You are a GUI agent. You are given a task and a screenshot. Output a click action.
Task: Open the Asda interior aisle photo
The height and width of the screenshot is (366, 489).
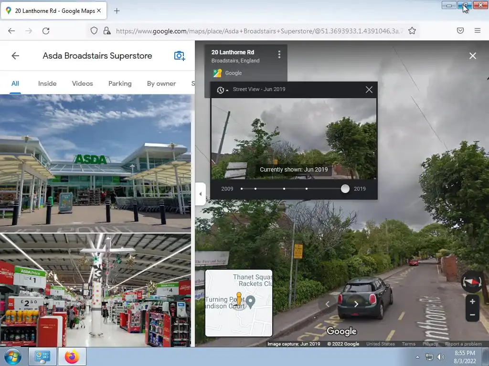click(96, 290)
